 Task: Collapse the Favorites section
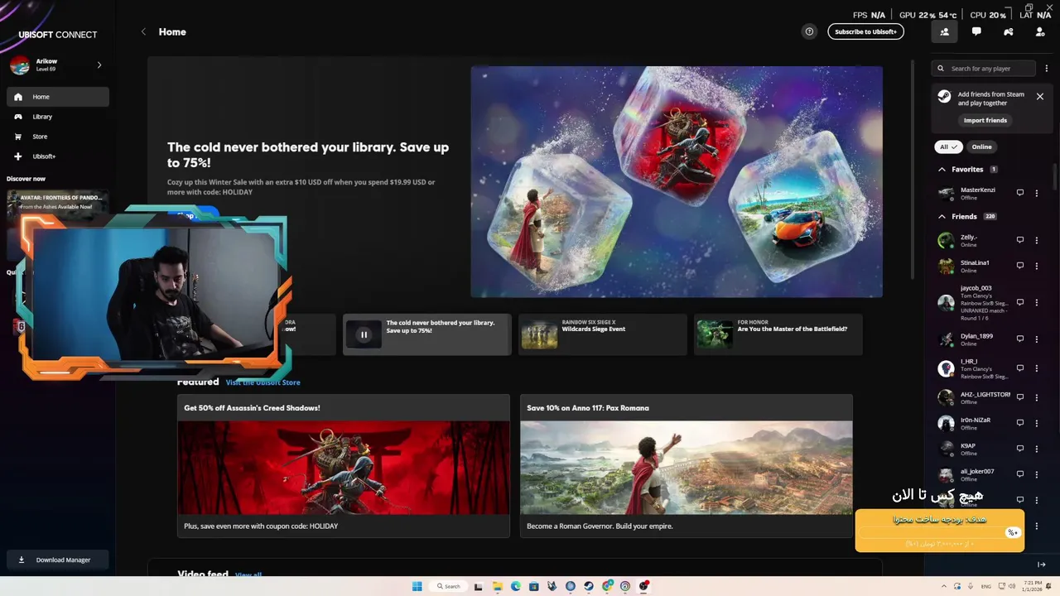942,169
